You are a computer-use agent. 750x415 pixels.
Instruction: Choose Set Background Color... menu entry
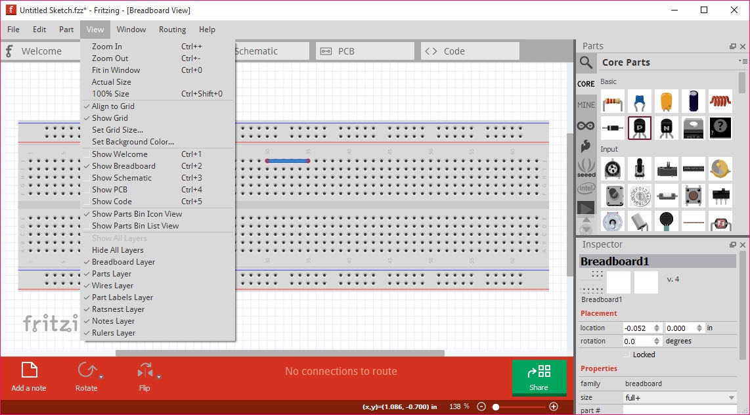tap(133, 142)
